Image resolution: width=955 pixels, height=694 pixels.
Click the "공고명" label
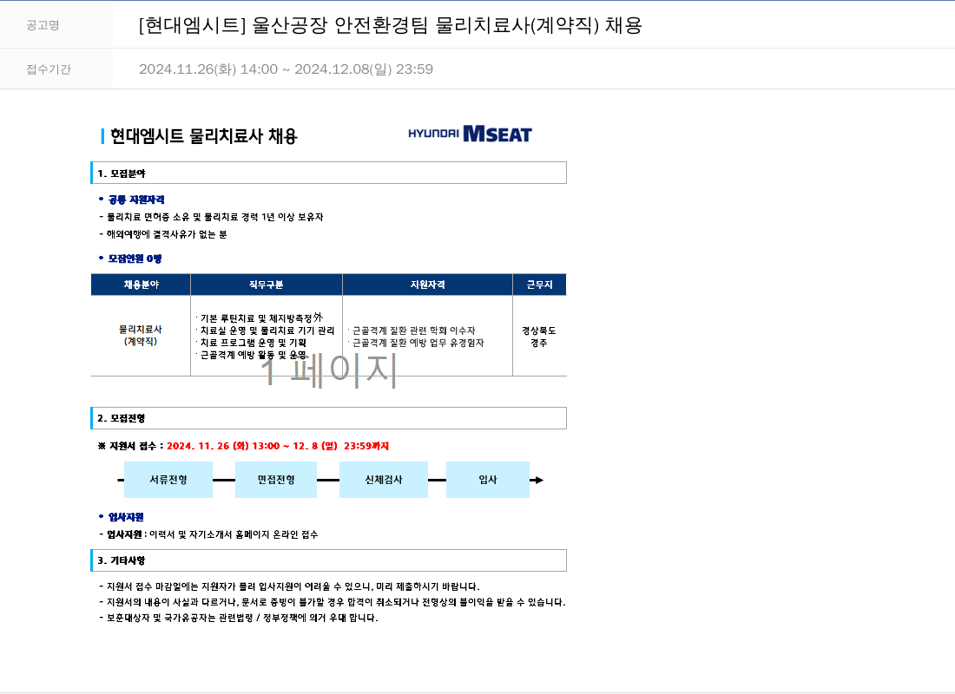pos(43,25)
